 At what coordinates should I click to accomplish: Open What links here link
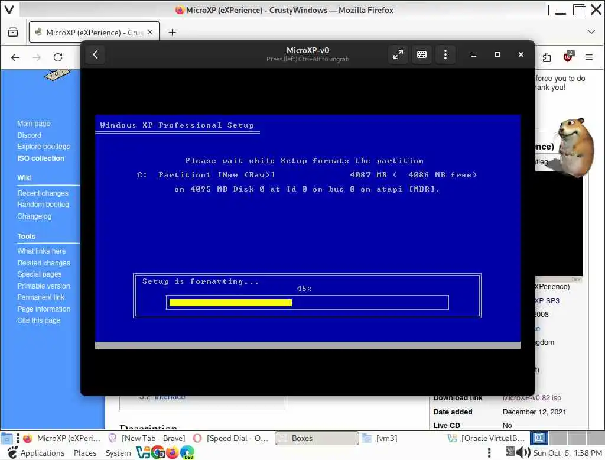41,251
